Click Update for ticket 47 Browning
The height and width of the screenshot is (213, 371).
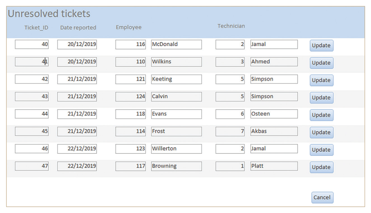click(x=322, y=167)
